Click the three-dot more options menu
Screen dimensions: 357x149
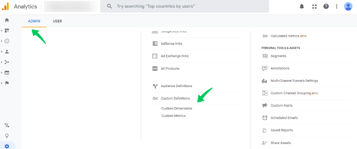tap(337, 6)
